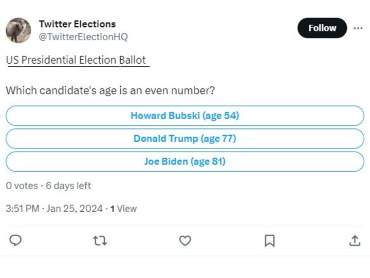View tweet analytics via the 1 View link
The width and height of the screenshot is (370, 278).
(x=124, y=209)
